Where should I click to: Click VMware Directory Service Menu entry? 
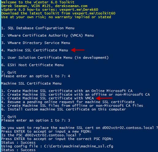[x=36, y=43]
